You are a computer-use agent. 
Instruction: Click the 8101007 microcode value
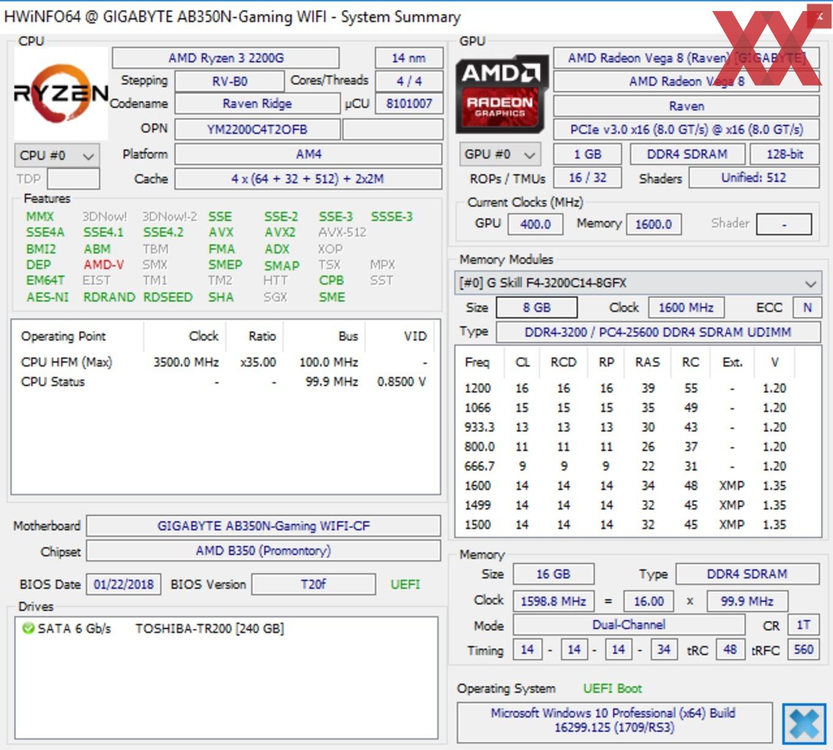pos(409,103)
